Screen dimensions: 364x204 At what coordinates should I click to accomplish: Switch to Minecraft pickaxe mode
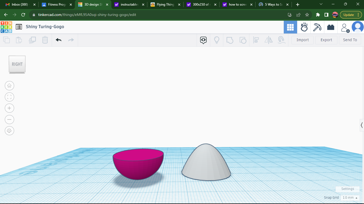click(x=317, y=27)
